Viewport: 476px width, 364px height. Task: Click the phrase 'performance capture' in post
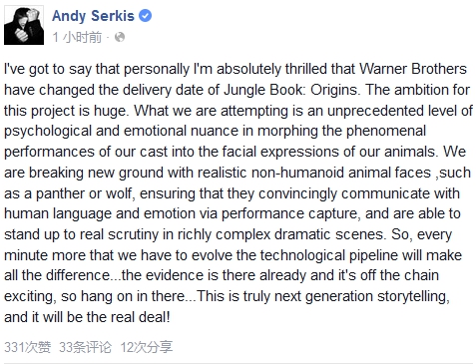pyautogui.click(x=289, y=213)
